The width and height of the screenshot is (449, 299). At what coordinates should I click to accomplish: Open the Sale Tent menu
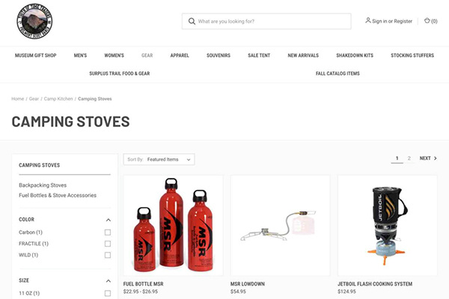[x=259, y=55]
